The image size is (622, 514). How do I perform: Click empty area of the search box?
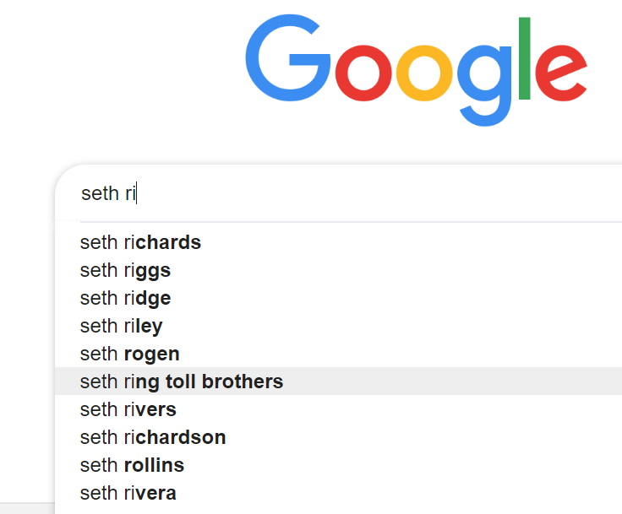pos(380,194)
